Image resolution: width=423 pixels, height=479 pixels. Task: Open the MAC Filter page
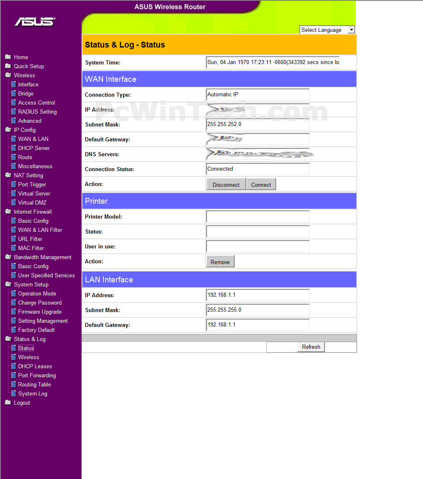pos(31,248)
